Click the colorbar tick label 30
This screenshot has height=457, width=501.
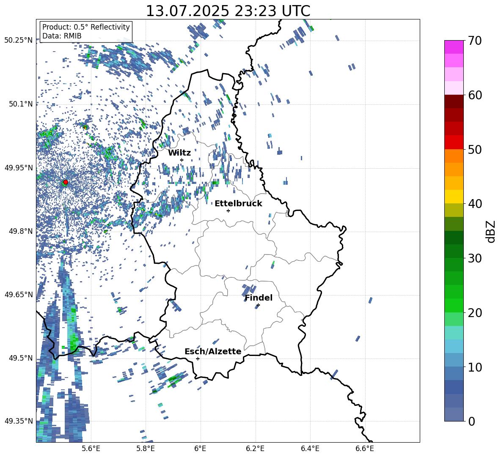coord(475,258)
